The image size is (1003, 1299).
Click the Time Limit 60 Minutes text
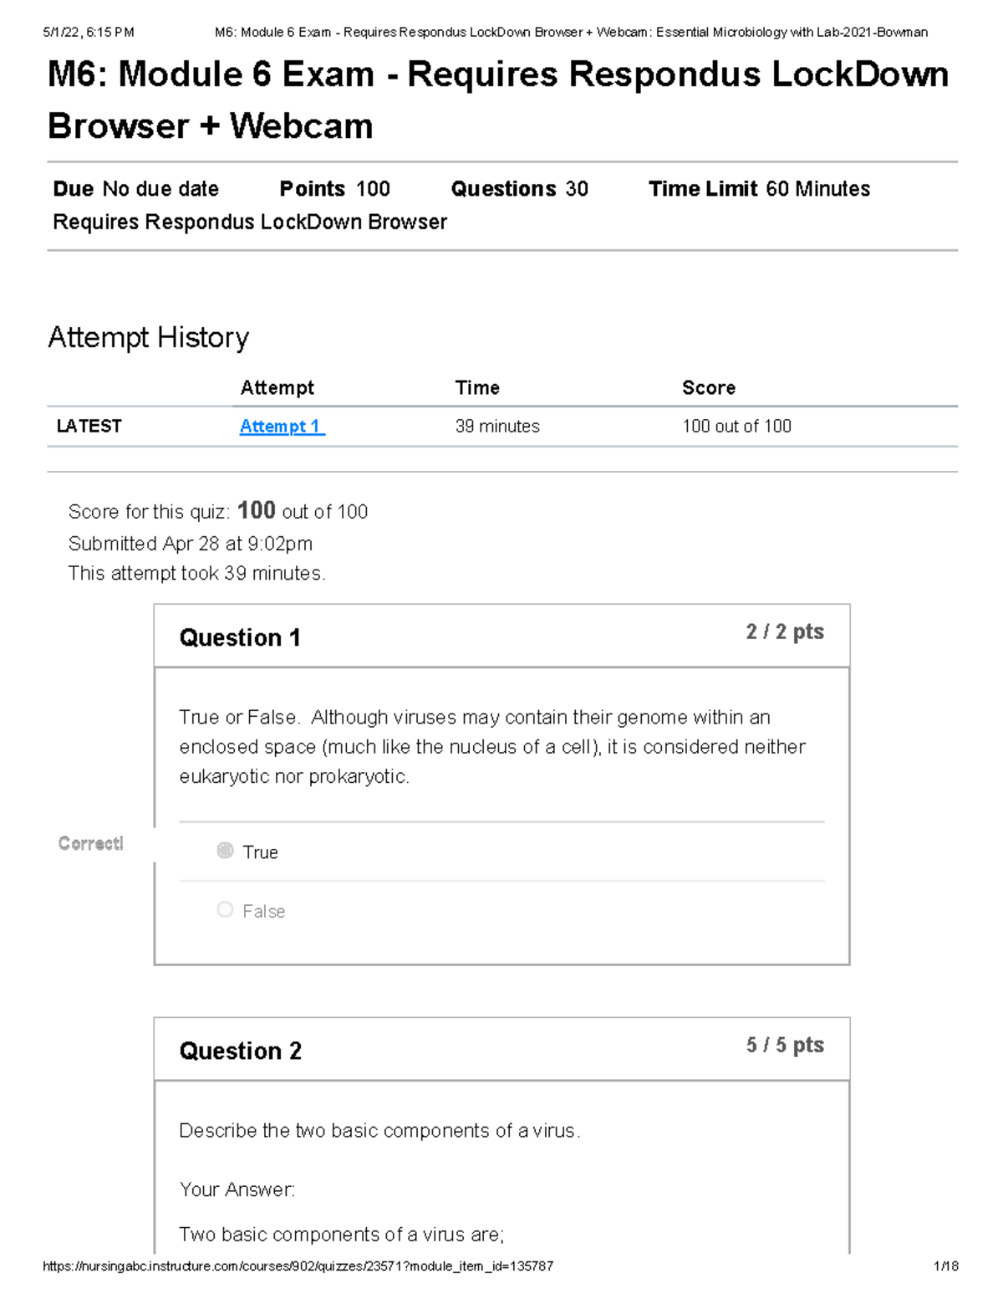tap(759, 189)
